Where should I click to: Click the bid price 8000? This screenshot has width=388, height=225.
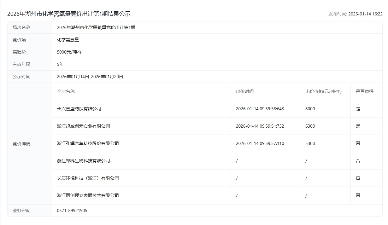pos(310,109)
